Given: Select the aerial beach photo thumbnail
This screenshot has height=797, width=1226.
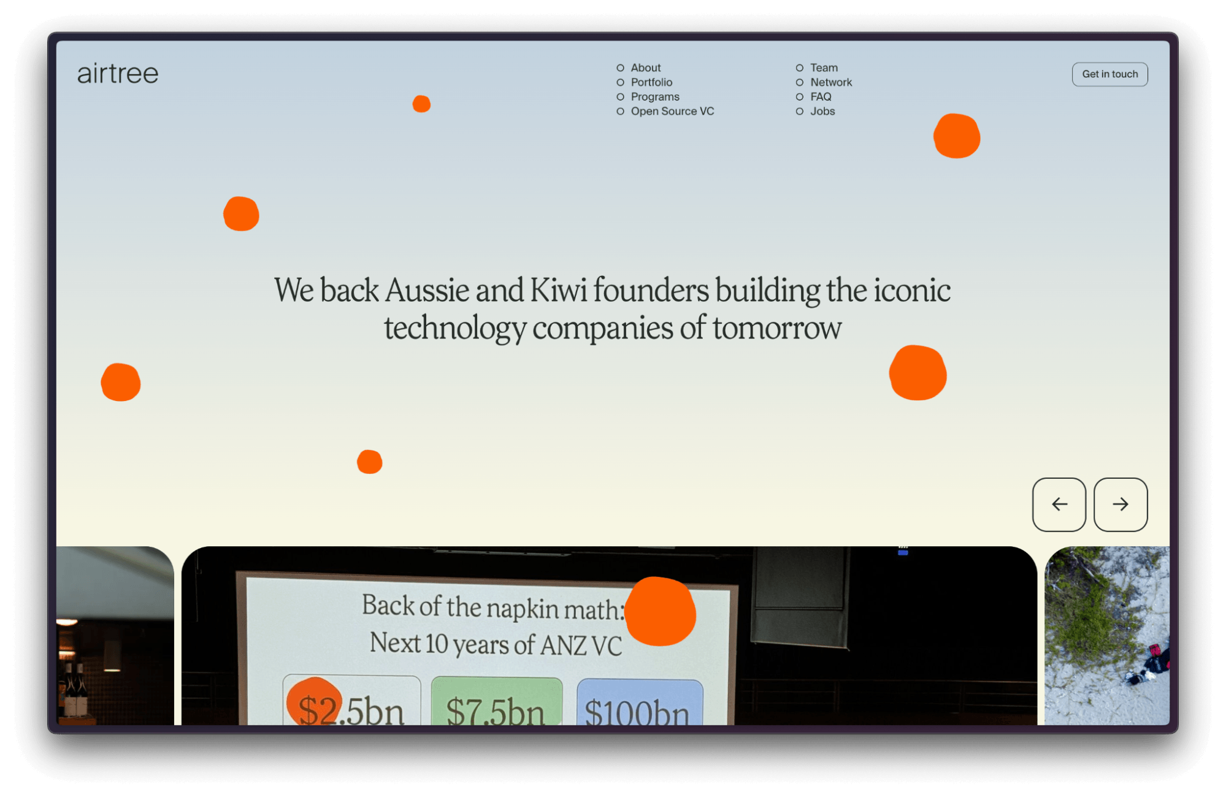Looking at the screenshot, I should point(1106,636).
